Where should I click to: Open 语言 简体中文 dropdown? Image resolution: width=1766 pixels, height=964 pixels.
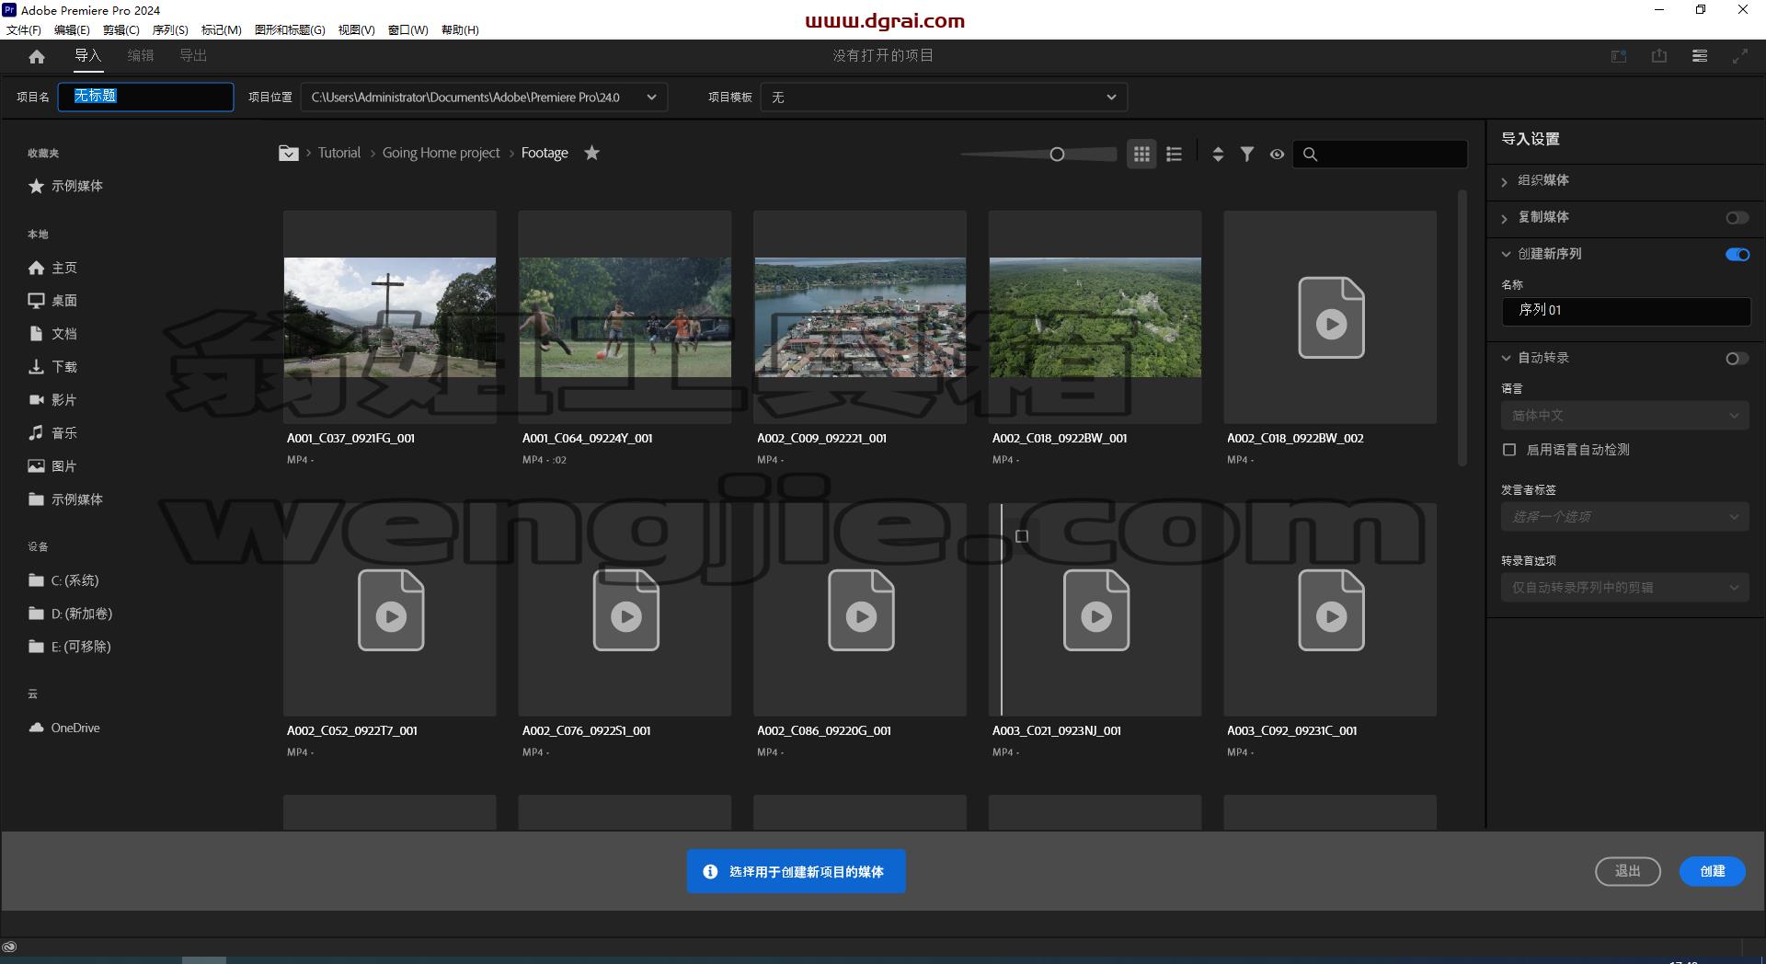coord(1625,416)
